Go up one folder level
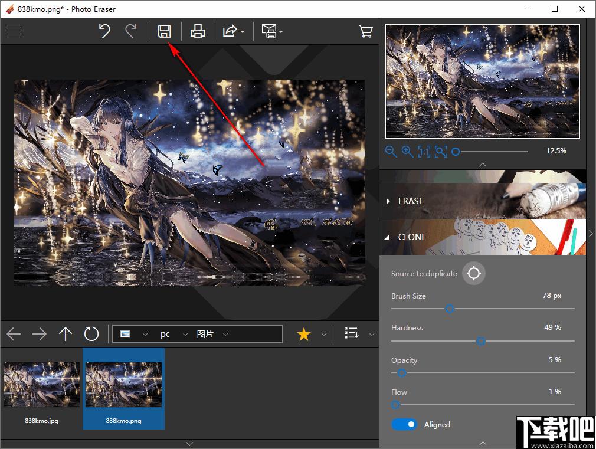This screenshot has height=449, width=596. click(x=66, y=334)
